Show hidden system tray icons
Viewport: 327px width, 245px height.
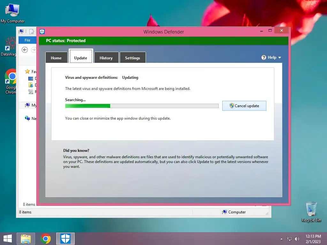pyautogui.click(x=282, y=239)
